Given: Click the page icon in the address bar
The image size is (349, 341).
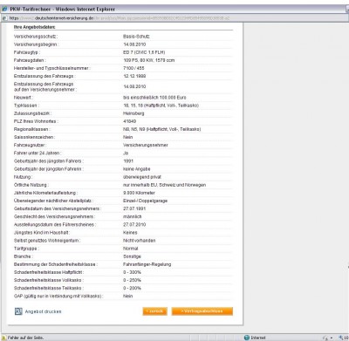Looking at the screenshot, I should (4, 18).
